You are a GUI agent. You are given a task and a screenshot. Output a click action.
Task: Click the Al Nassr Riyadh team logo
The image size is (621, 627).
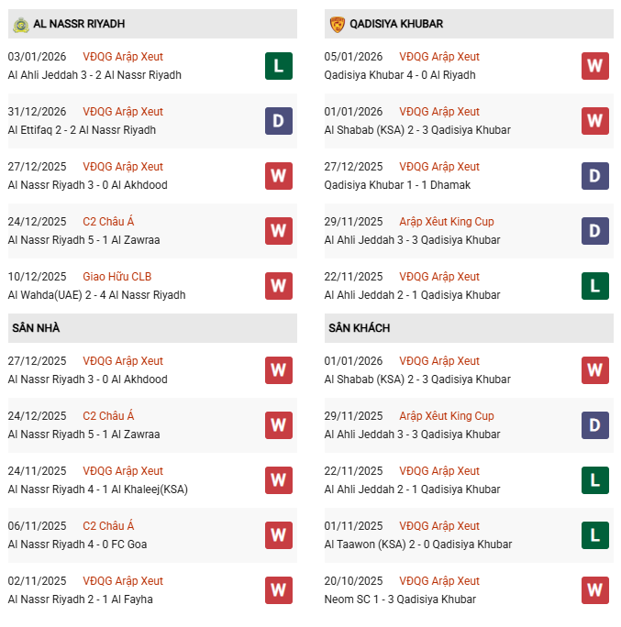(21, 24)
